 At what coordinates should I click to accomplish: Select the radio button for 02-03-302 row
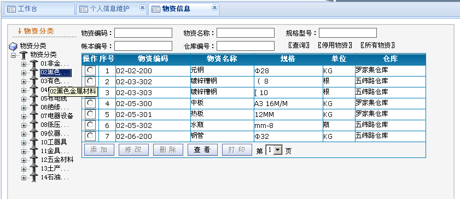tap(90, 80)
